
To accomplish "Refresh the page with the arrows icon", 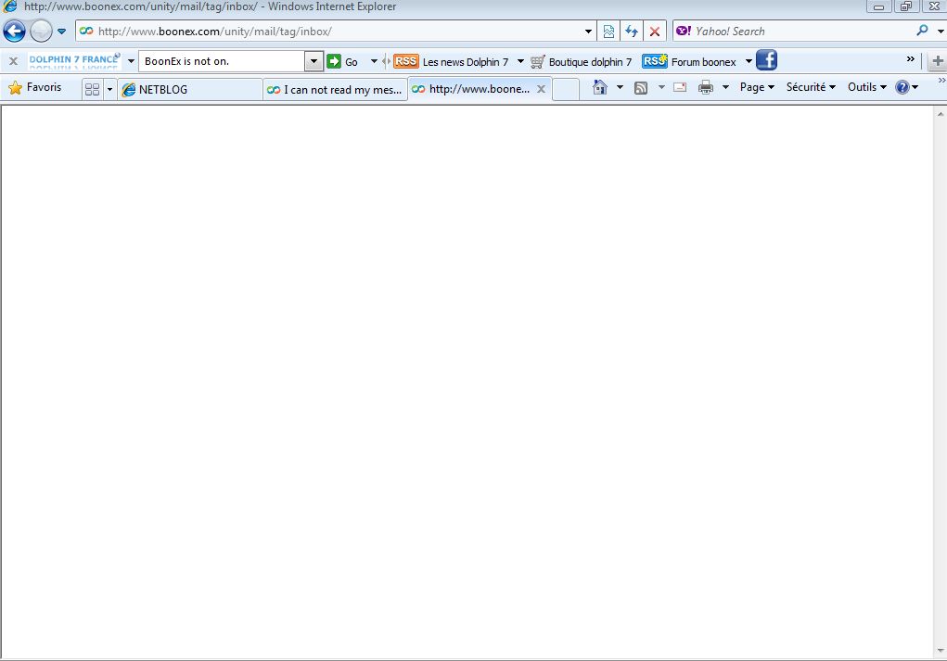I will coord(632,32).
